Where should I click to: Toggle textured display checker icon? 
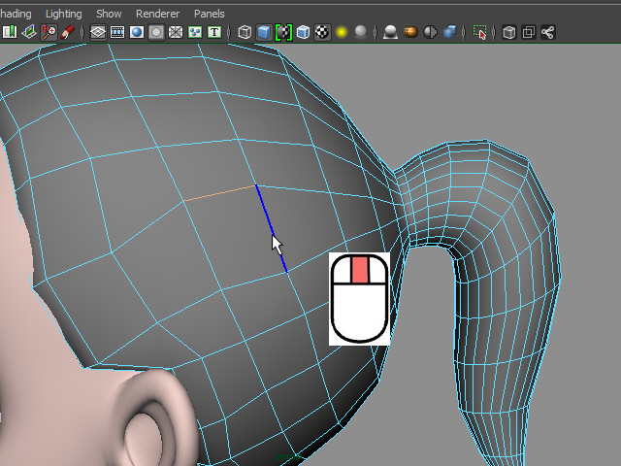pyautogui.click(x=322, y=32)
